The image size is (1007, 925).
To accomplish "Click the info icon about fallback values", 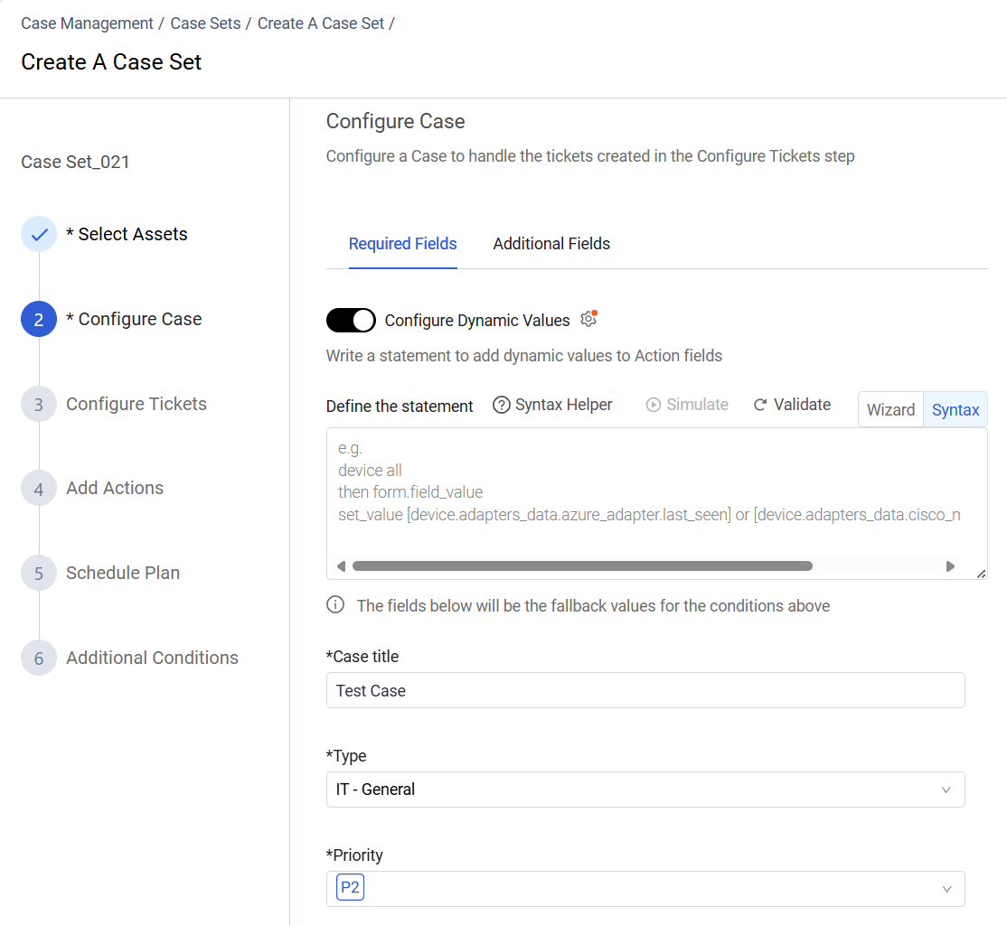I will pos(335,604).
